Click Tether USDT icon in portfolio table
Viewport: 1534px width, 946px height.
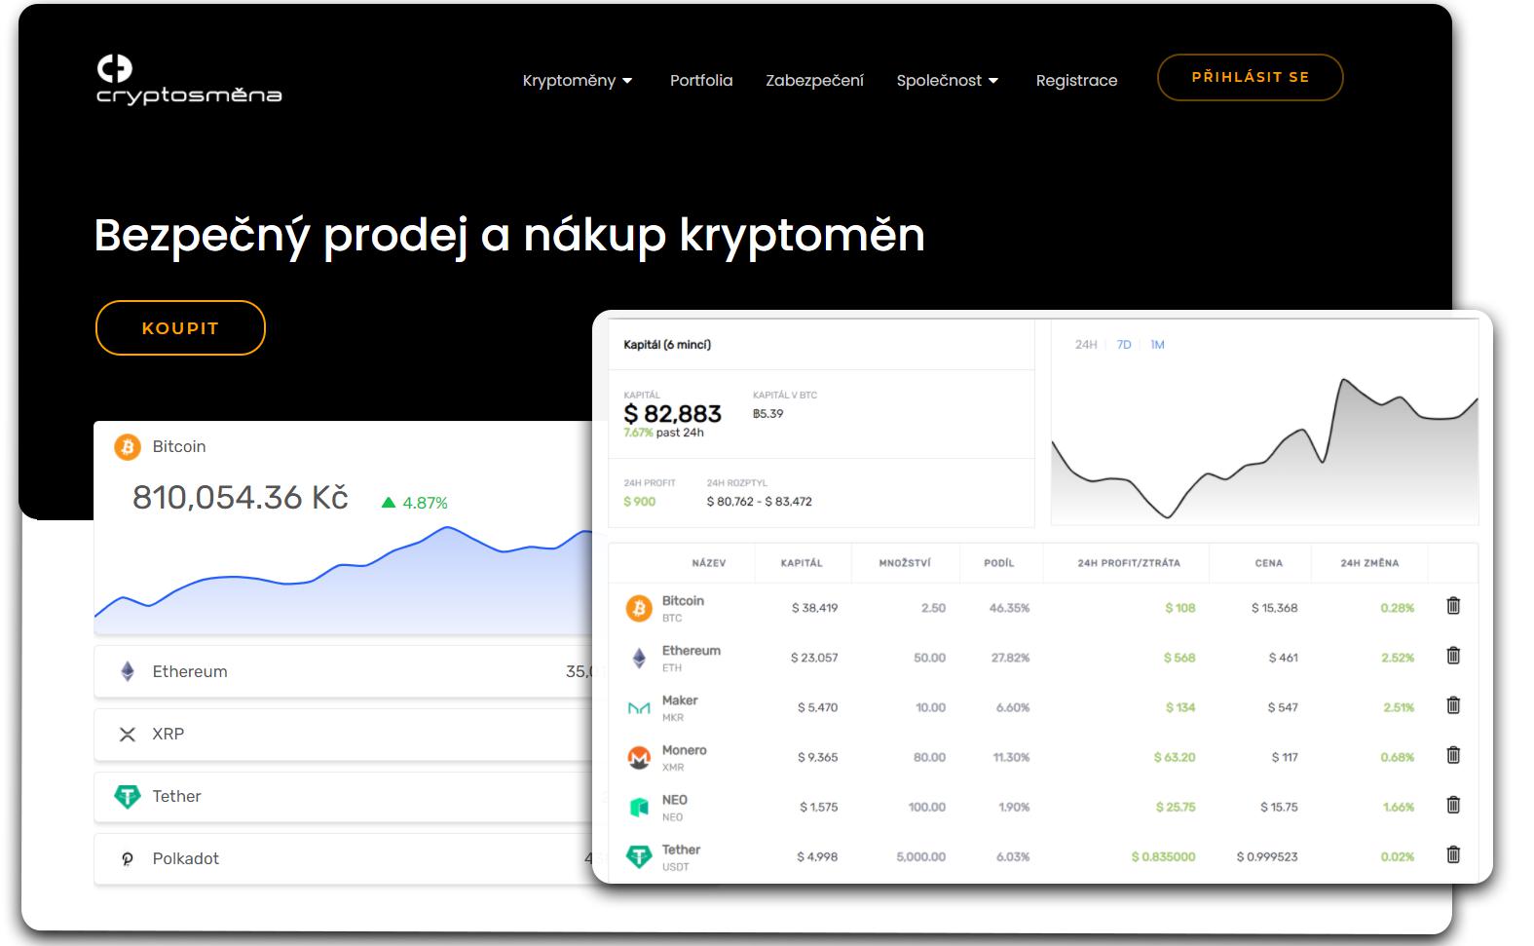[x=639, y=856]
